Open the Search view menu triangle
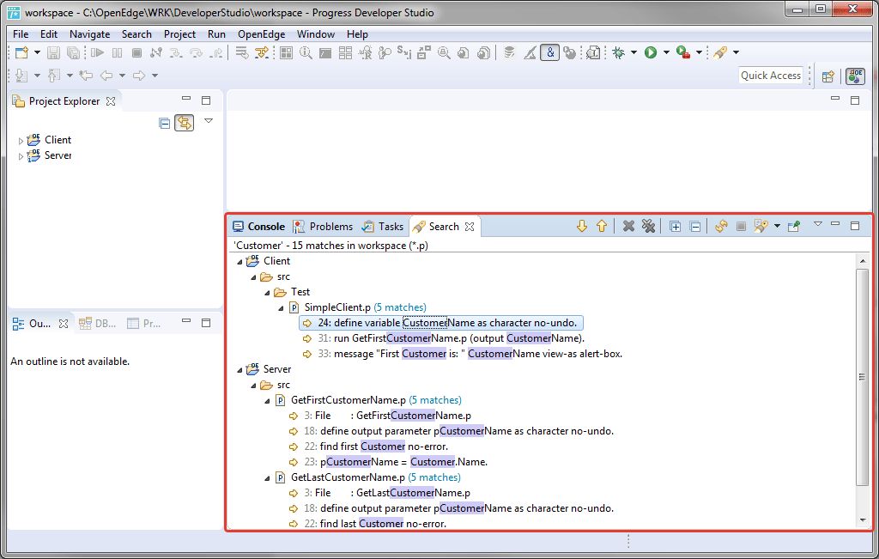The image size is (879, 559). click(818, 224)
